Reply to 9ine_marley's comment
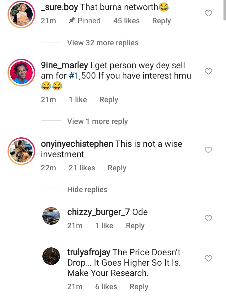226x298 pixels. pos(109,100)
